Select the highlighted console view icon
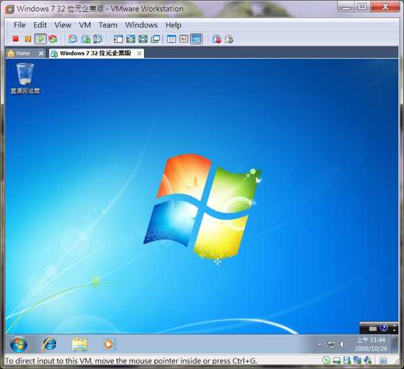The height and width of the screenshot is (369, 404). click(x=197, y=39)
